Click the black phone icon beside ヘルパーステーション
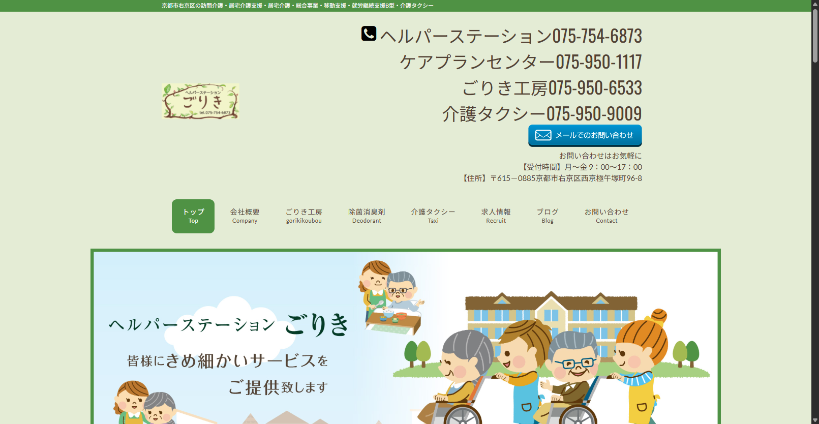 tap(369, 34)
